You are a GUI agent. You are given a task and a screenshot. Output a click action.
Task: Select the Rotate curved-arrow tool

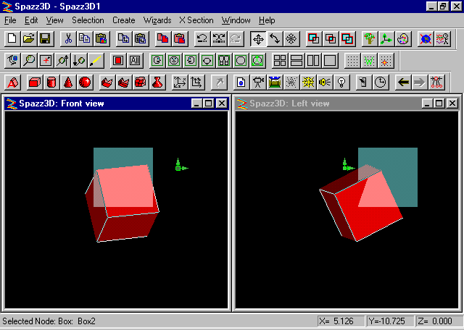(x=275, y=38)
